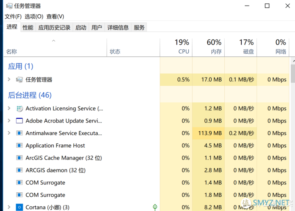Click the Adobe Acrobat Update Service icon
295x211 pixels.
point(20,120)
